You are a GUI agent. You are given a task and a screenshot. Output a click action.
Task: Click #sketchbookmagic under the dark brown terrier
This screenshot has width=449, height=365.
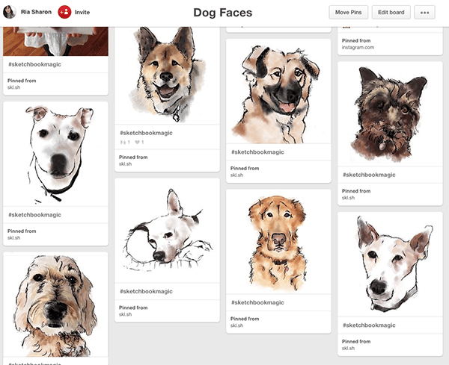coord(369,175)
